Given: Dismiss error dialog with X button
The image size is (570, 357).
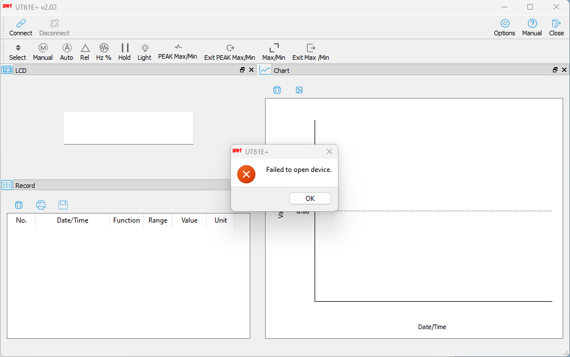Looking at the screenshot, I should (329, 151).
